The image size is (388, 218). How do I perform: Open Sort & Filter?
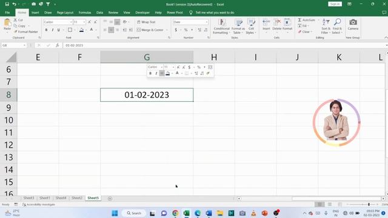pyautogui.click(x=326, y=27)
